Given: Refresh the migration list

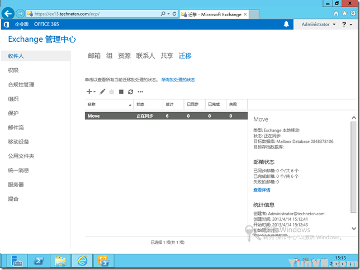Looking at the screenshot, I should [131, 91].
